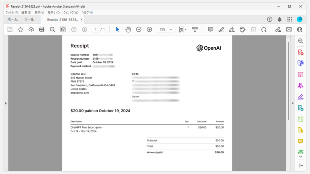Bookmark file with the star icon

point(21,29)
